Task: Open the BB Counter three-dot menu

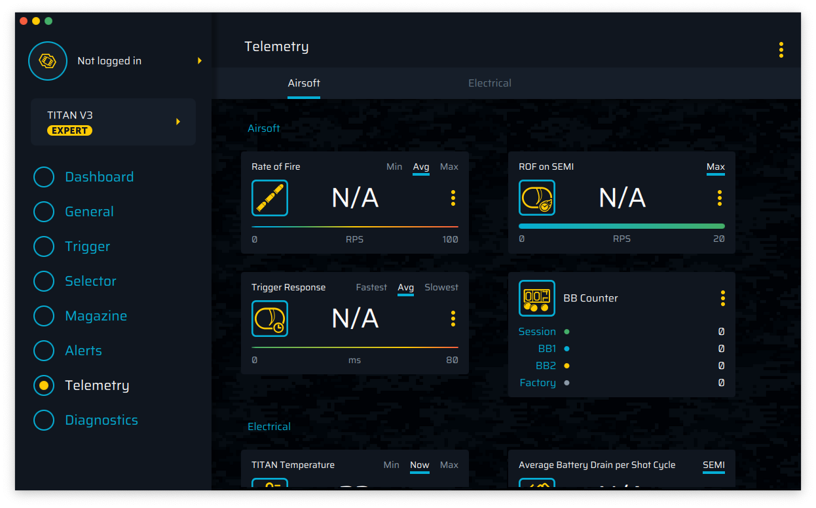Action: 722,298
